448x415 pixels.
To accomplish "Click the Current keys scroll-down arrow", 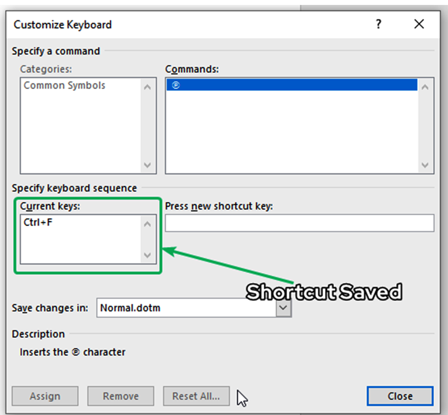I will tap(148, 255).
